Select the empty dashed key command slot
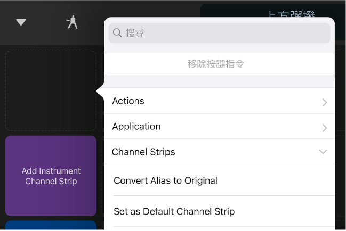 [51, 90]
